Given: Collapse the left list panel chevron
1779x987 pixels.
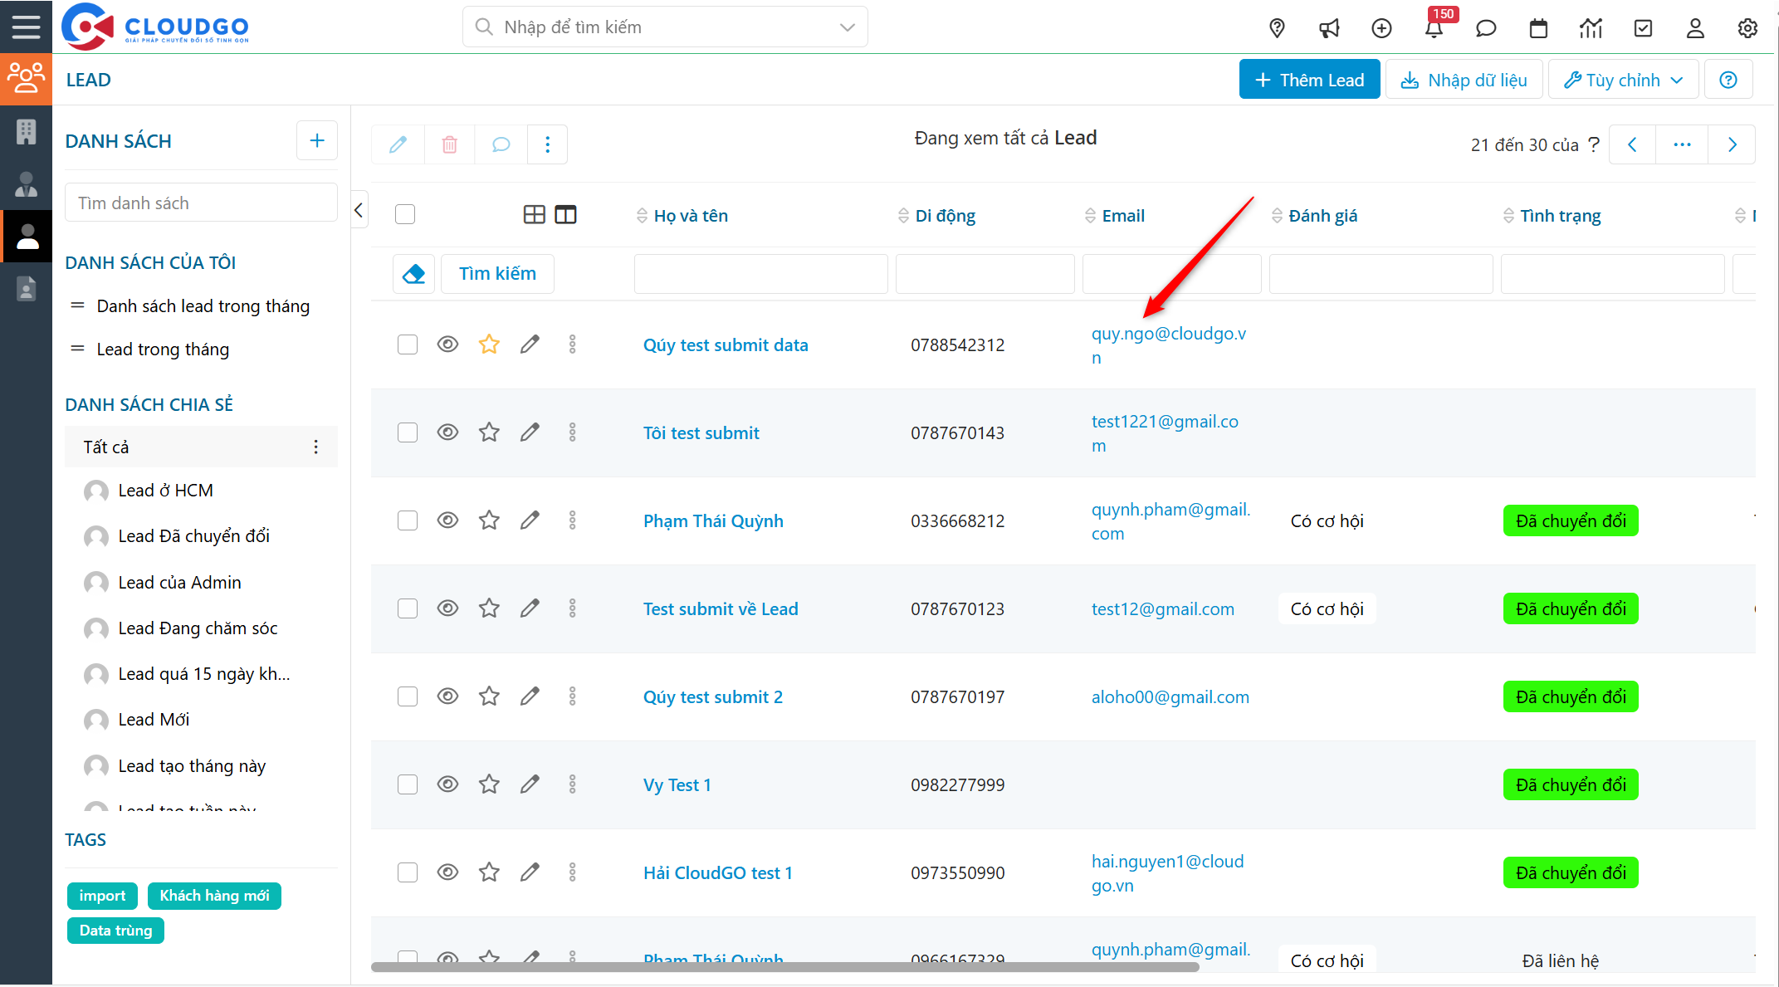Looking at the screenshot, I should click(359, 210).
